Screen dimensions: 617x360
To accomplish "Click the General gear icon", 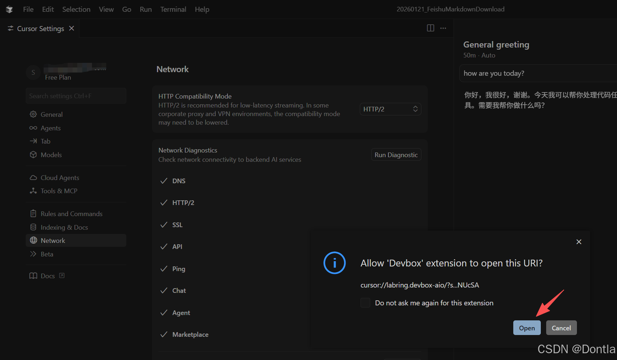I will pyautogui.click(x=33, y=114).
